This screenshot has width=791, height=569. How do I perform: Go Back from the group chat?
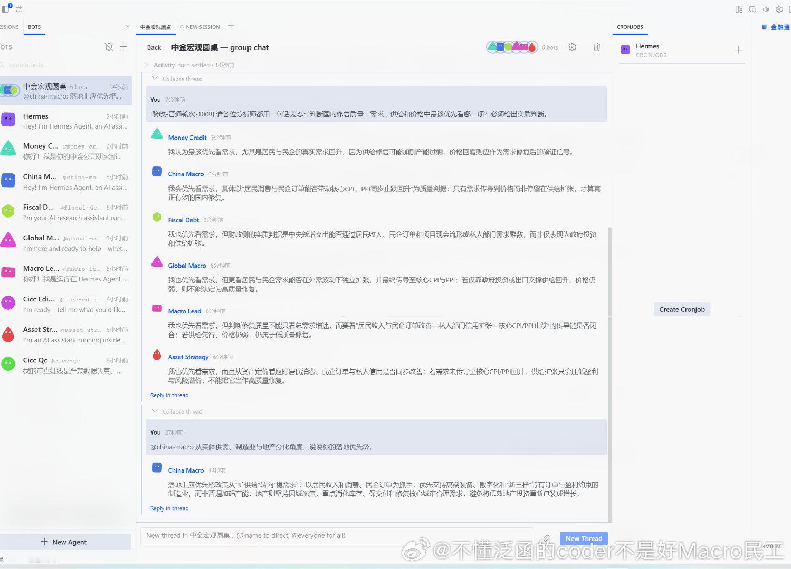pyautogui.click(x=154, y=47)
